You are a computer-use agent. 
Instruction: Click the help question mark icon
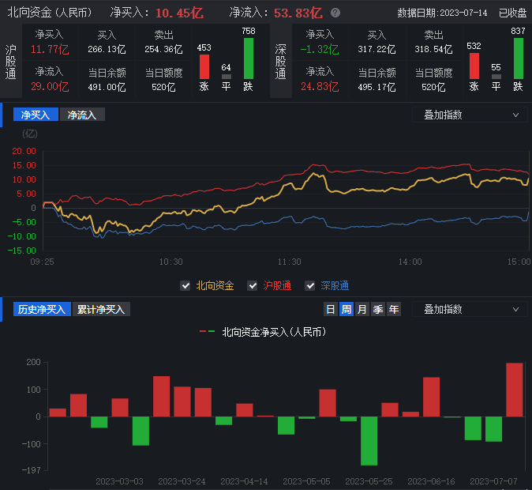click(335, 13)
